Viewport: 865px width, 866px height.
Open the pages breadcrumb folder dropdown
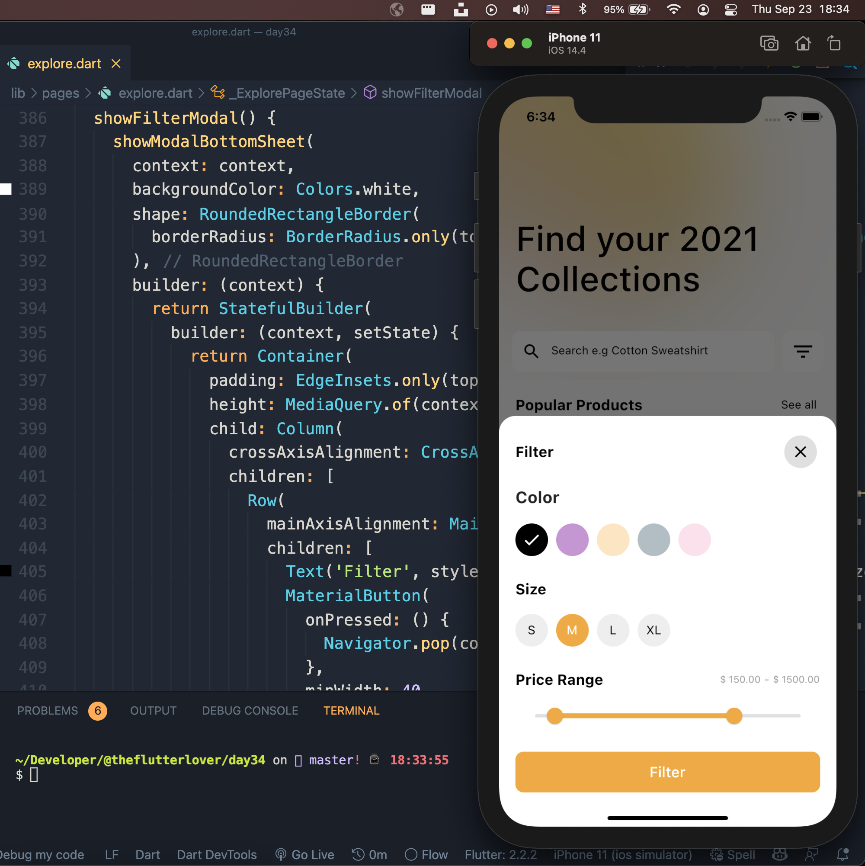61,93
